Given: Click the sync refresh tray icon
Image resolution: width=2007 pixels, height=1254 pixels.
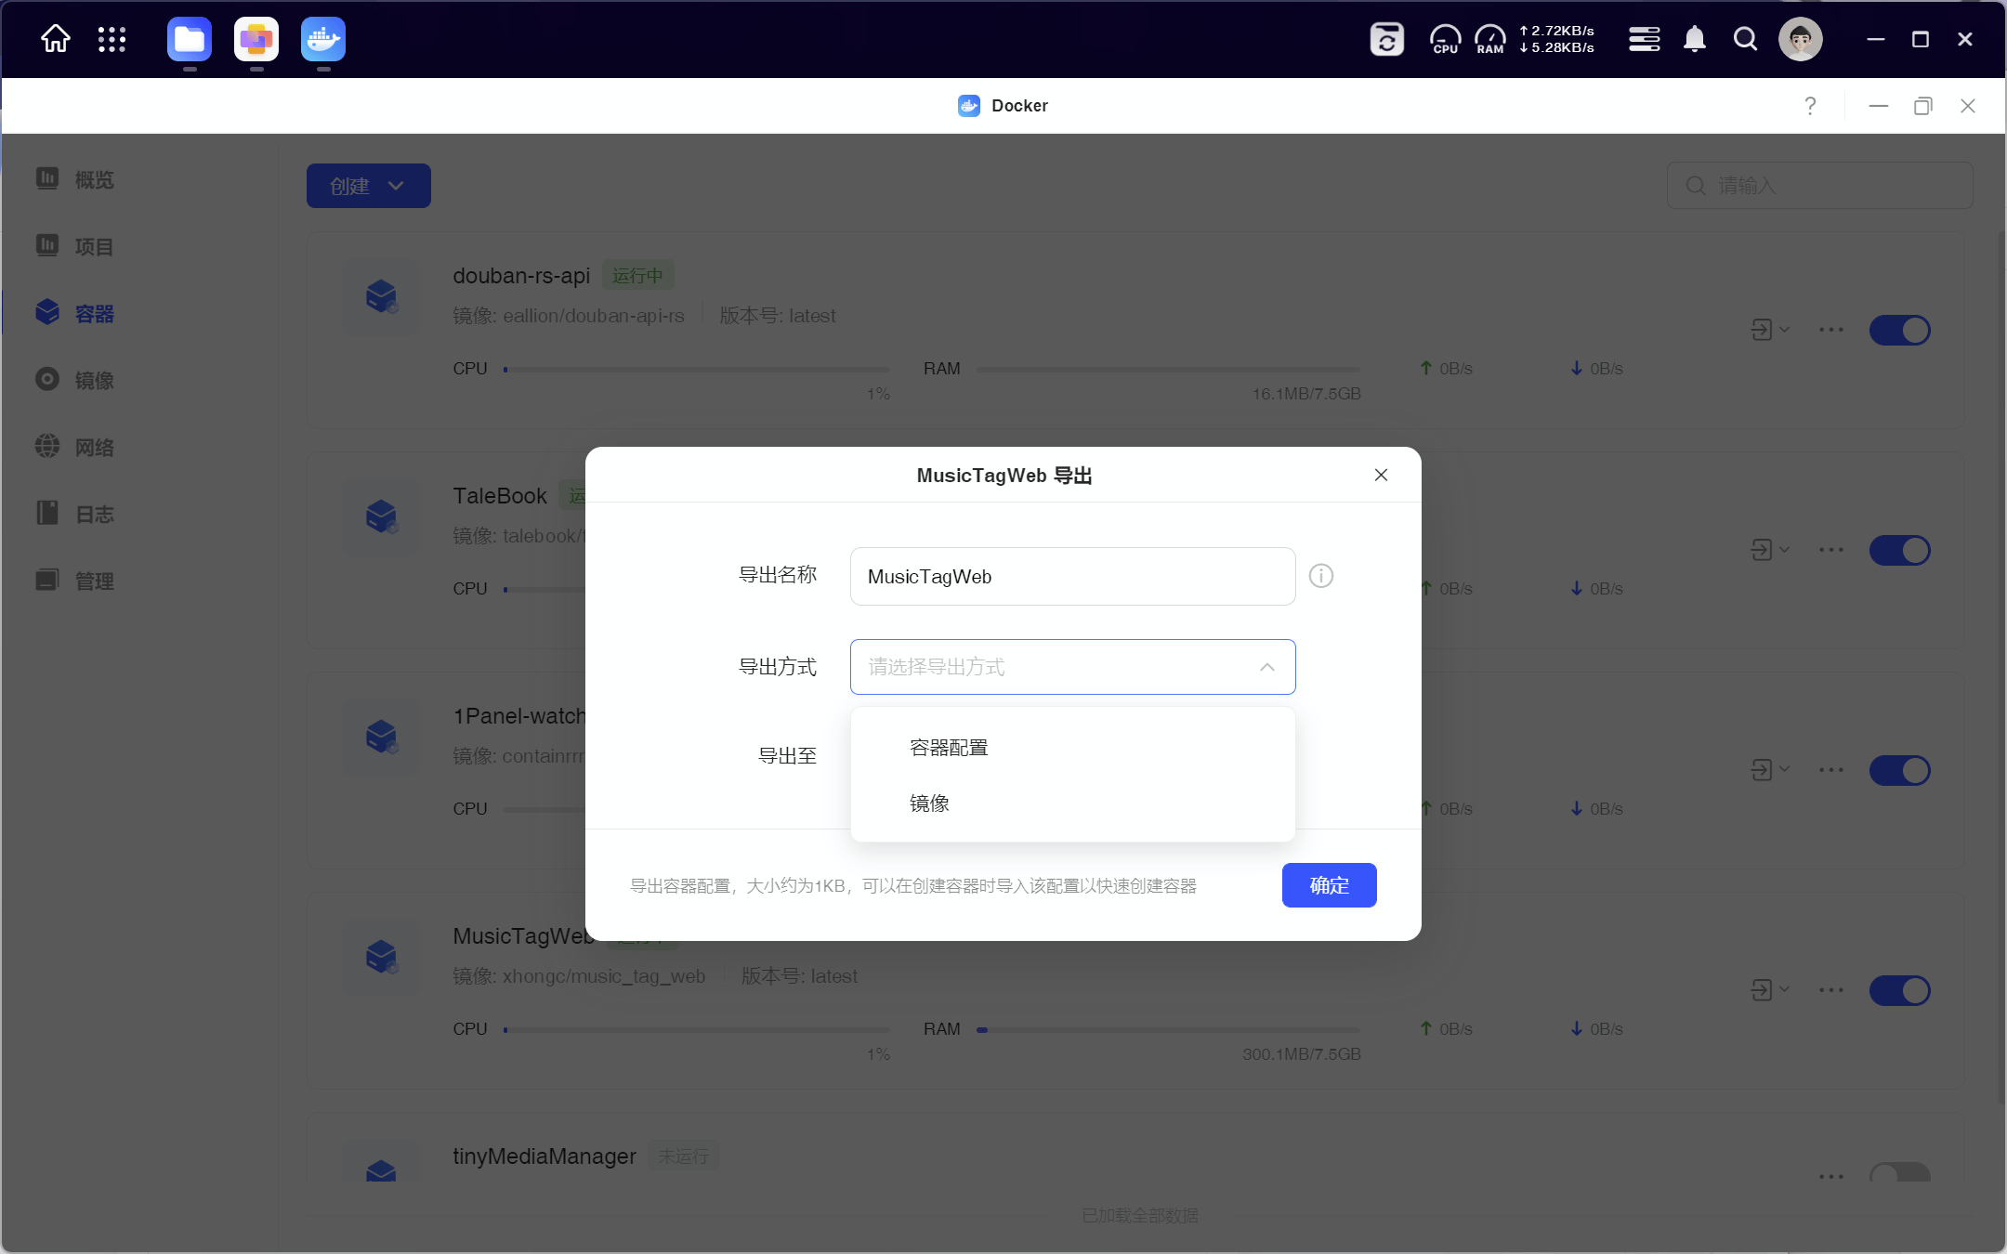Looking at the screenshot, I should [1387, 39].
